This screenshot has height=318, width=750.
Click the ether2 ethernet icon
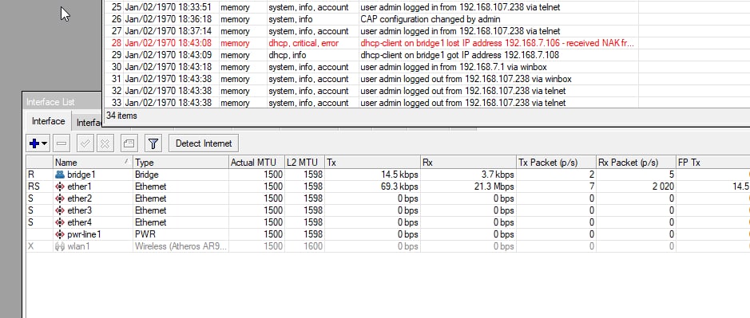(x=60, y=198)
